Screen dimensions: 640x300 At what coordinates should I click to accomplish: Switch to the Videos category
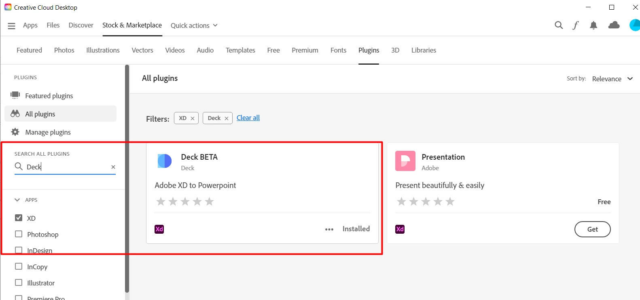175,50
